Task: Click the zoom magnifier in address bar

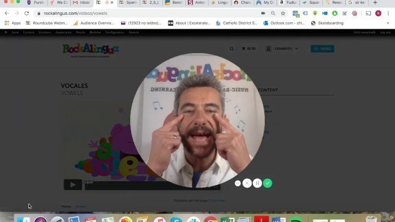Action: [x=273, y=14]
